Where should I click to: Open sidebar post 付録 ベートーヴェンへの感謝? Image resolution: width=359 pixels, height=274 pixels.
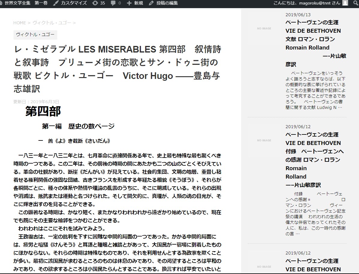coord(315,160)
